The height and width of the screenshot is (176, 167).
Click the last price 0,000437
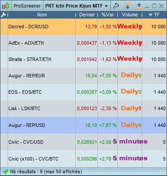(x=87, y=43)
